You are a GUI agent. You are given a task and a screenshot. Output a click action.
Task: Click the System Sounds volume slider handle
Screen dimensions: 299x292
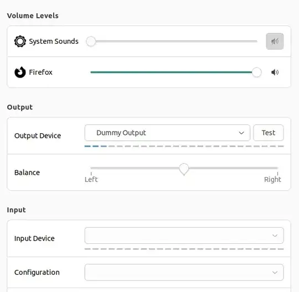point(91,41)
